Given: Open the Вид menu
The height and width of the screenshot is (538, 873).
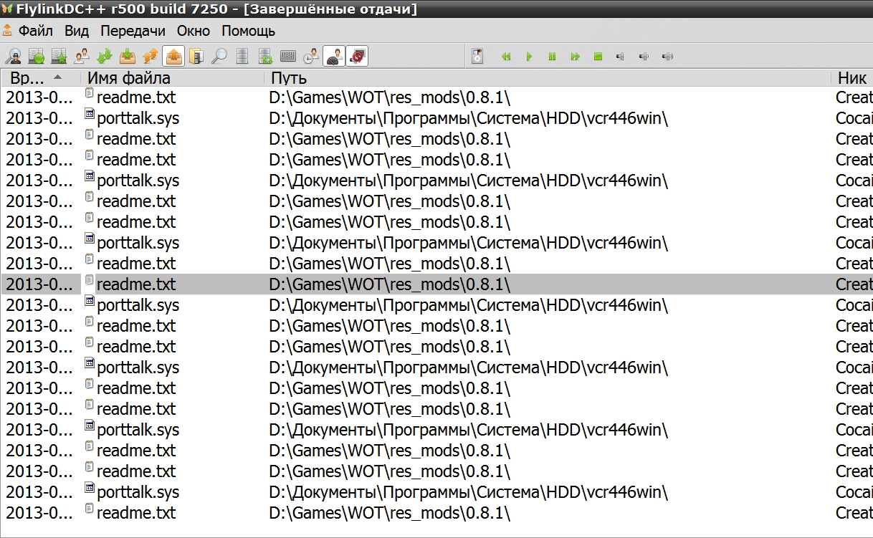Looking at the screenshot, I should point(77,31).
